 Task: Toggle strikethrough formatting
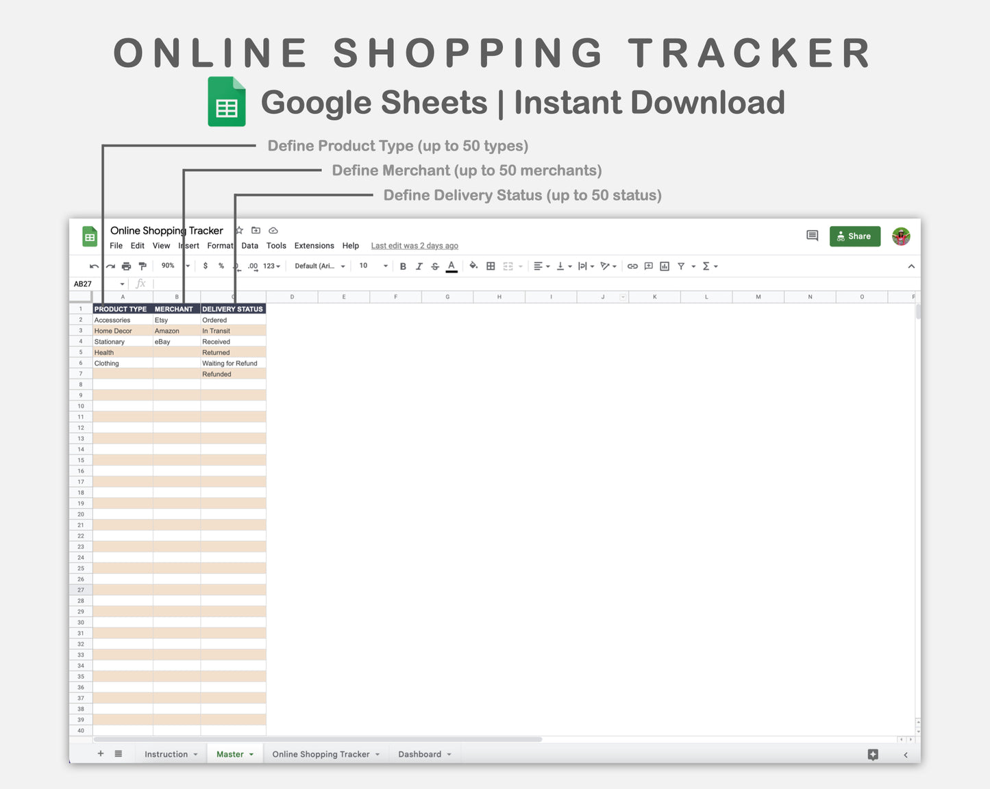click(x=435, y=266)
